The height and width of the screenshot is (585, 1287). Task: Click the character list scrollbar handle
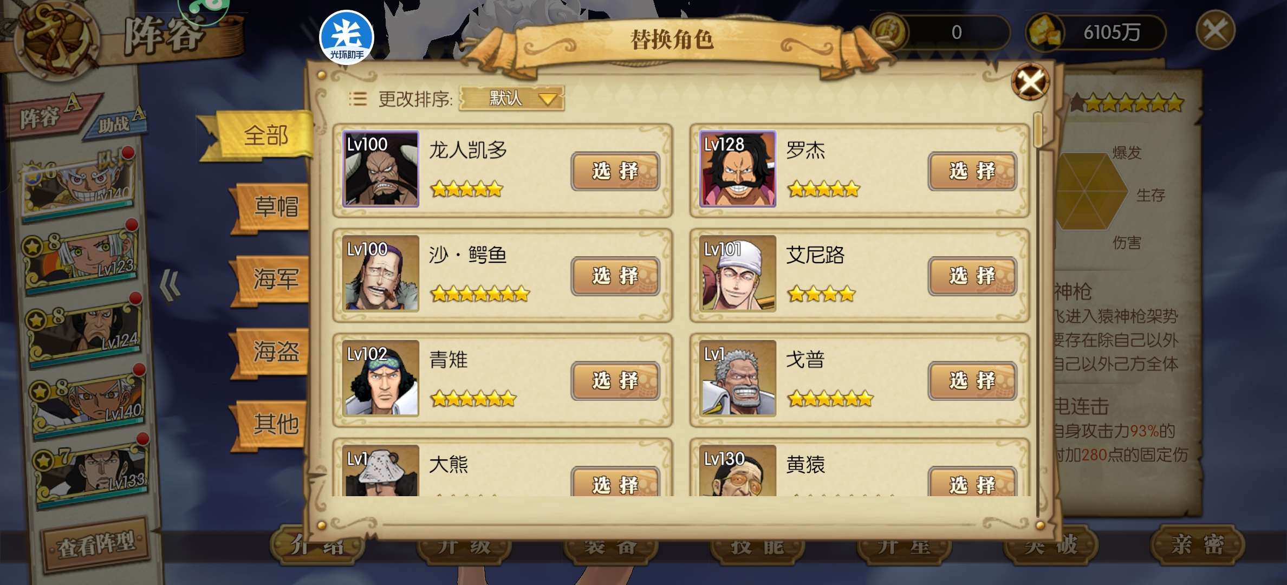click(x=1038, y=130)
